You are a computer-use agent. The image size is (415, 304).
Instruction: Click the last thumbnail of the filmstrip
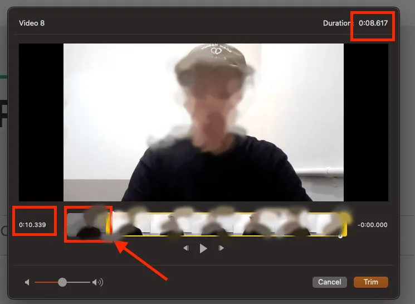coord(329,225)
